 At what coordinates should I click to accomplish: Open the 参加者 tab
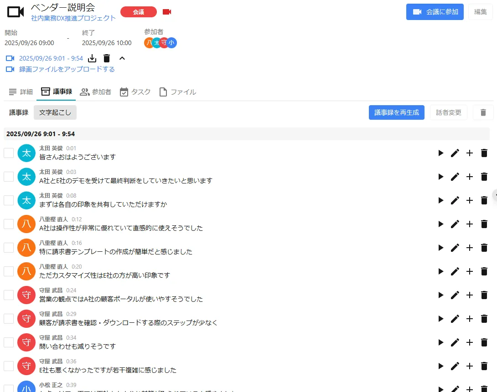95,92
